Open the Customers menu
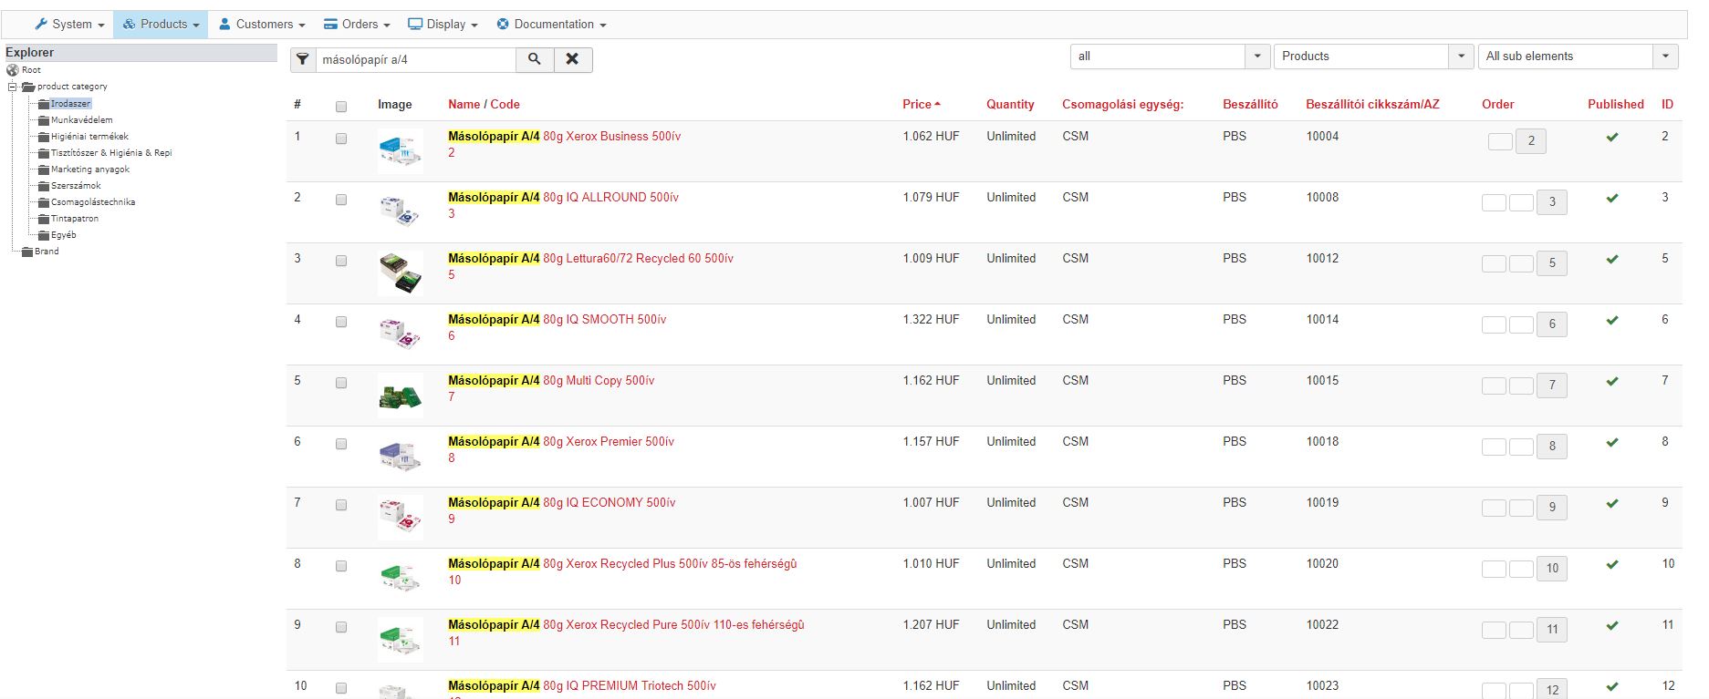1709x699 pixels. (x=262, y=25)
